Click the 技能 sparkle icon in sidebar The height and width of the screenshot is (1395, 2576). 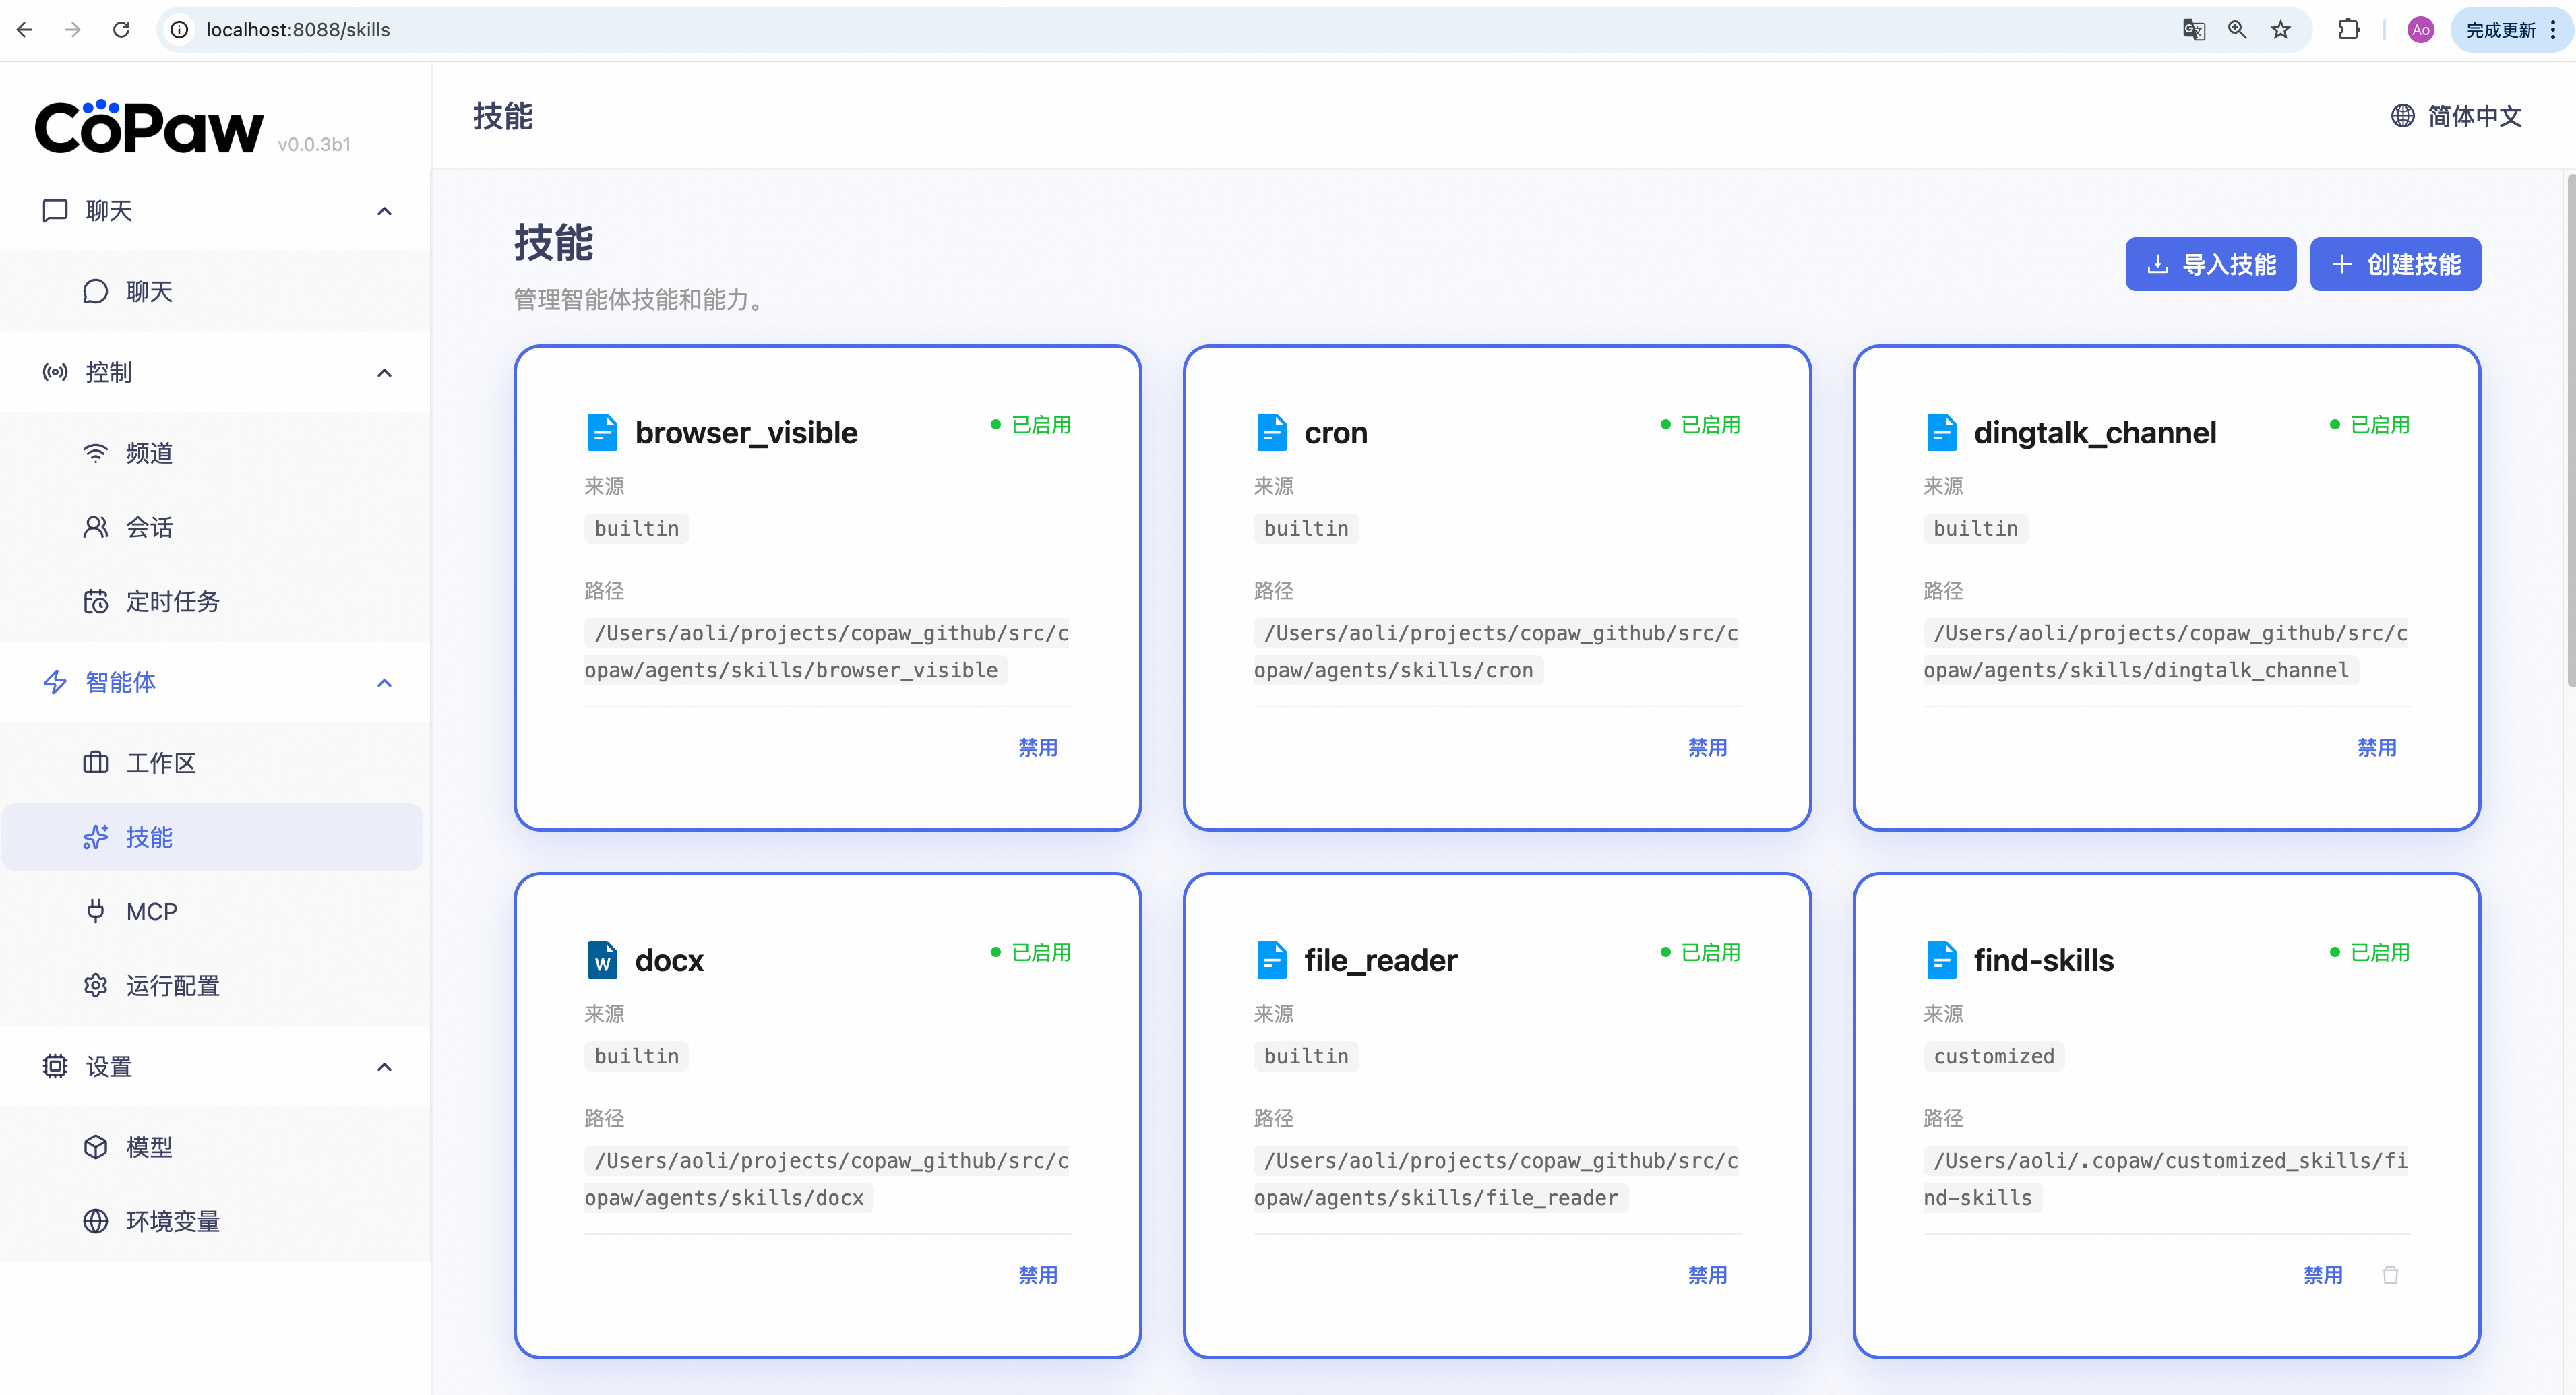96,837
